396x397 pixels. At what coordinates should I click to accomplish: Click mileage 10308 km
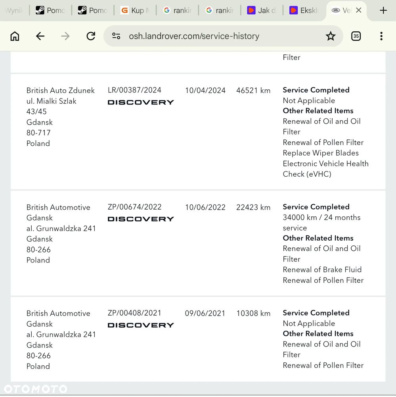(253, 313)
